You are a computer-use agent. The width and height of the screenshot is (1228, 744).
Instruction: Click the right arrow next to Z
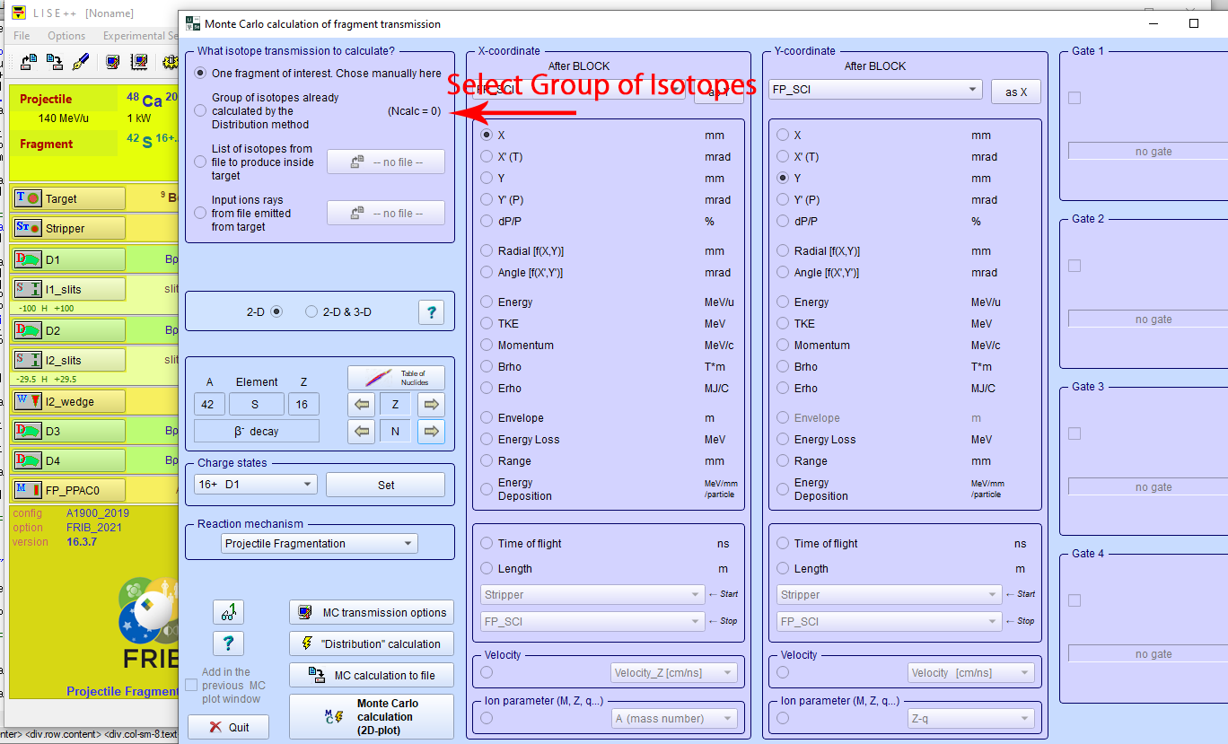pyautogui.click(x=431, y=405)
